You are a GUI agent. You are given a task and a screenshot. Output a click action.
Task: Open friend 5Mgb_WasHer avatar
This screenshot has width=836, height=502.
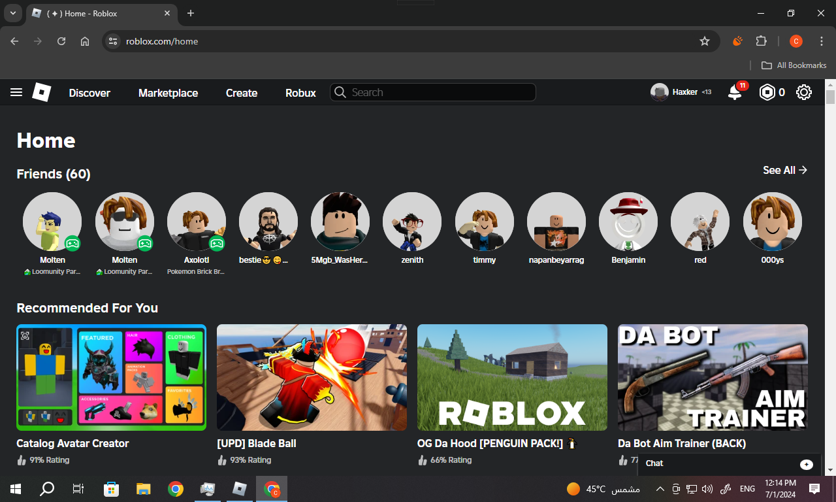340,222
